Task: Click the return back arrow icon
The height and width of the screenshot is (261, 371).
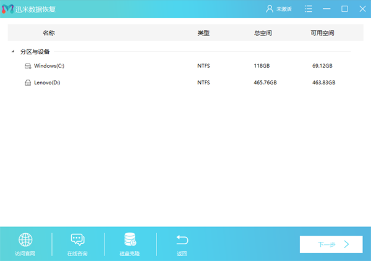Action: (182, 240)
